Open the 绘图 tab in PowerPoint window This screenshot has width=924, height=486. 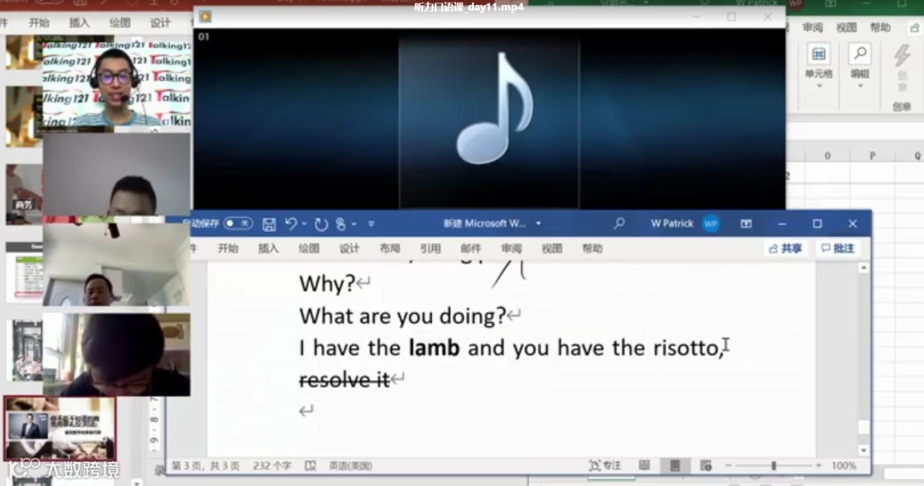[120, 23]
